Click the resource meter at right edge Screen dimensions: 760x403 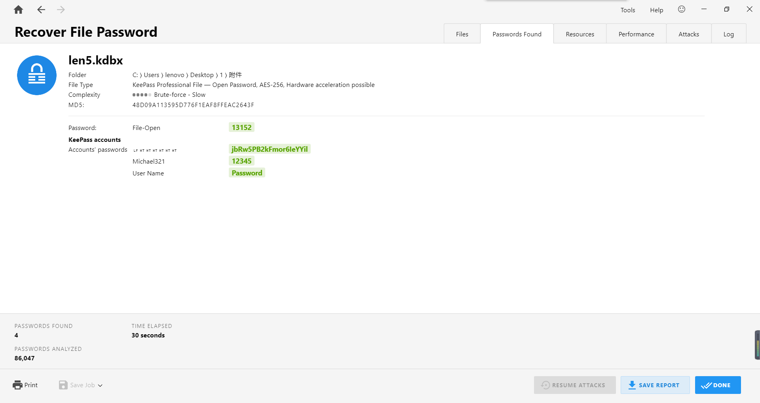coord(757,345)
